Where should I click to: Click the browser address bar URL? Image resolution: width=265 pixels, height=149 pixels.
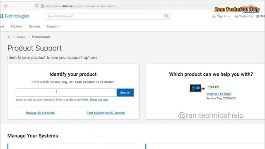coord(81,6)
